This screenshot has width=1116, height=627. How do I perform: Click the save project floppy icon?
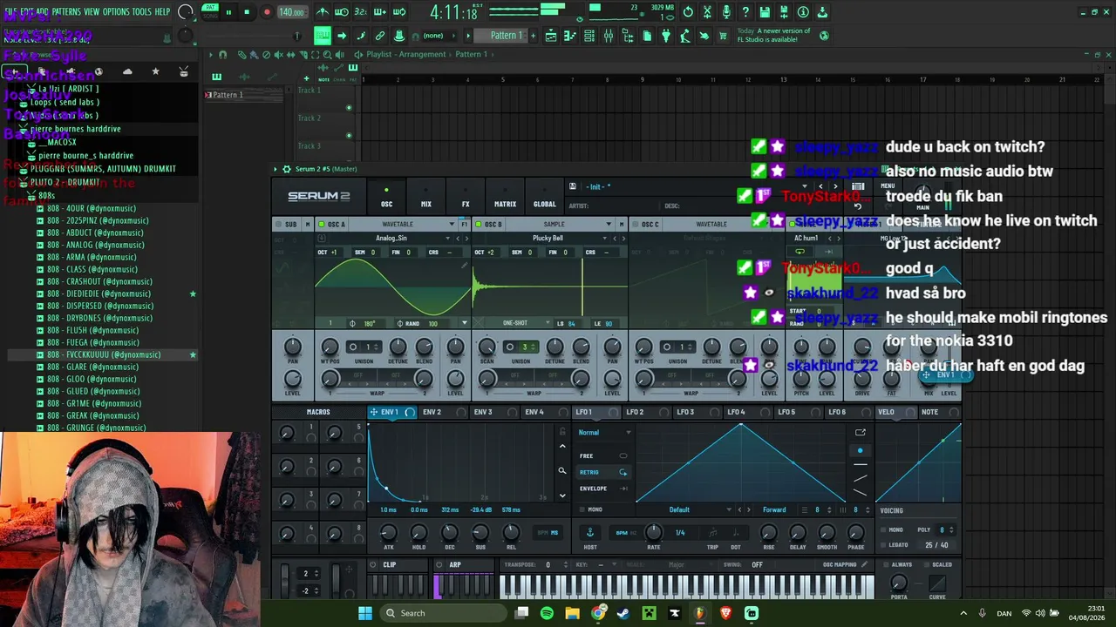tap(765, 12)
